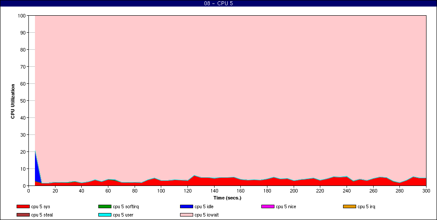
Task: Select the 'cpu 5 sys' legend label
Action: (x=41, y=206)
